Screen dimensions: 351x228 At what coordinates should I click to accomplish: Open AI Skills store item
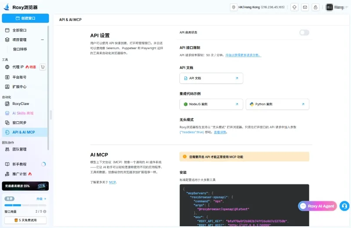tap(25, 113)
